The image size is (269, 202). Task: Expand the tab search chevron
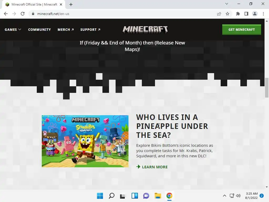pos(227,4)
